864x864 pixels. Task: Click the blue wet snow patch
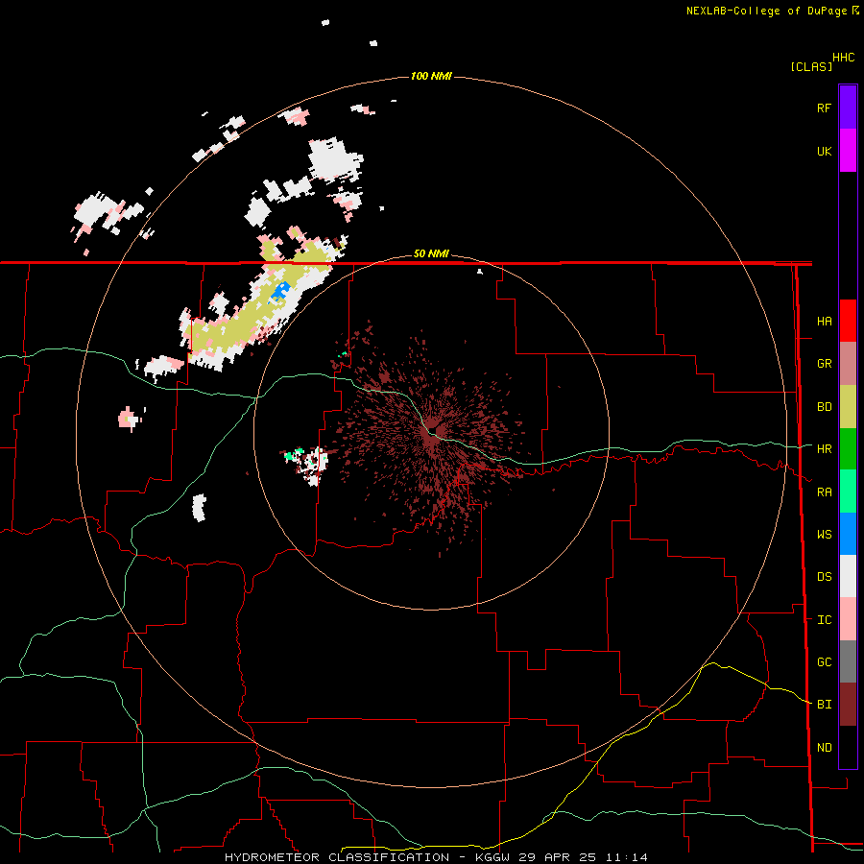pyautogui.click(x=281, y=291)
